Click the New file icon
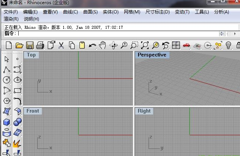 (x=9, y=45)
